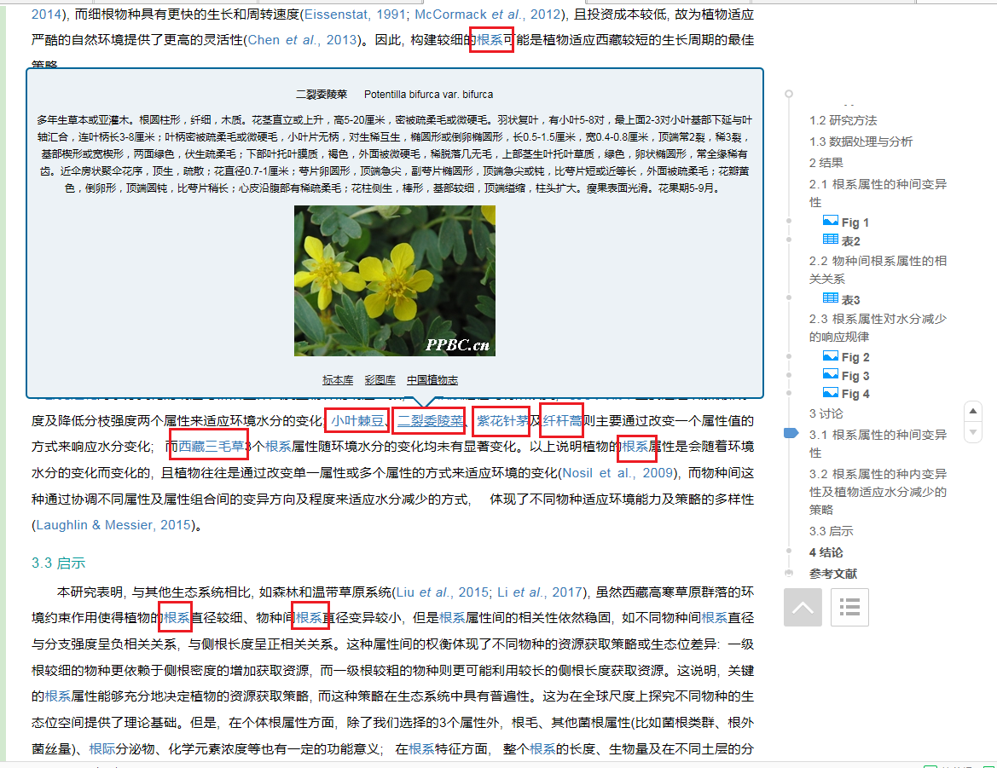Click the yellow flower photo in popup
Image resolution: width=997 pixels, height=768 pixels.
[x=394, y=280]
